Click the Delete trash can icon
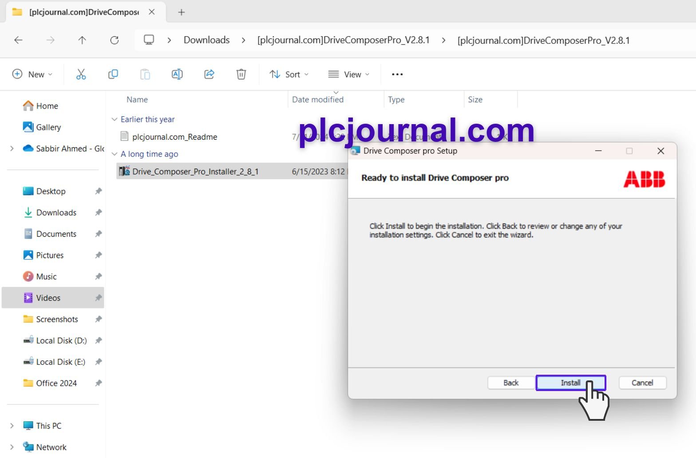 click(x=241, y=74)
